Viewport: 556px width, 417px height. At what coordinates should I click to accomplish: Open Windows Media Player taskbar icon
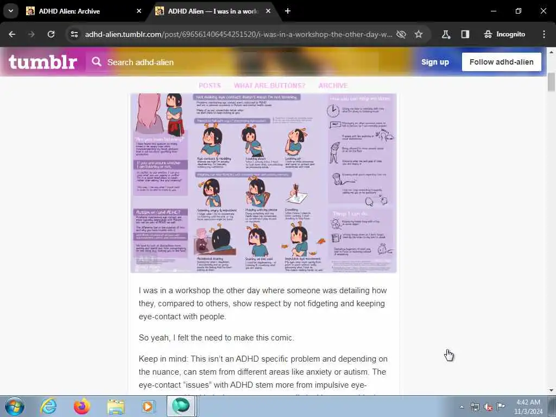coord(148,406)
